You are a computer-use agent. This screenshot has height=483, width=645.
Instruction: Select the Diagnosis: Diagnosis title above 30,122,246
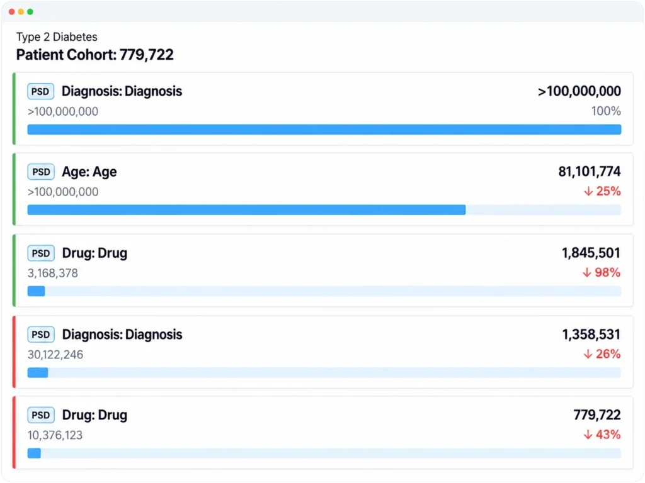[x=122, y=335]
